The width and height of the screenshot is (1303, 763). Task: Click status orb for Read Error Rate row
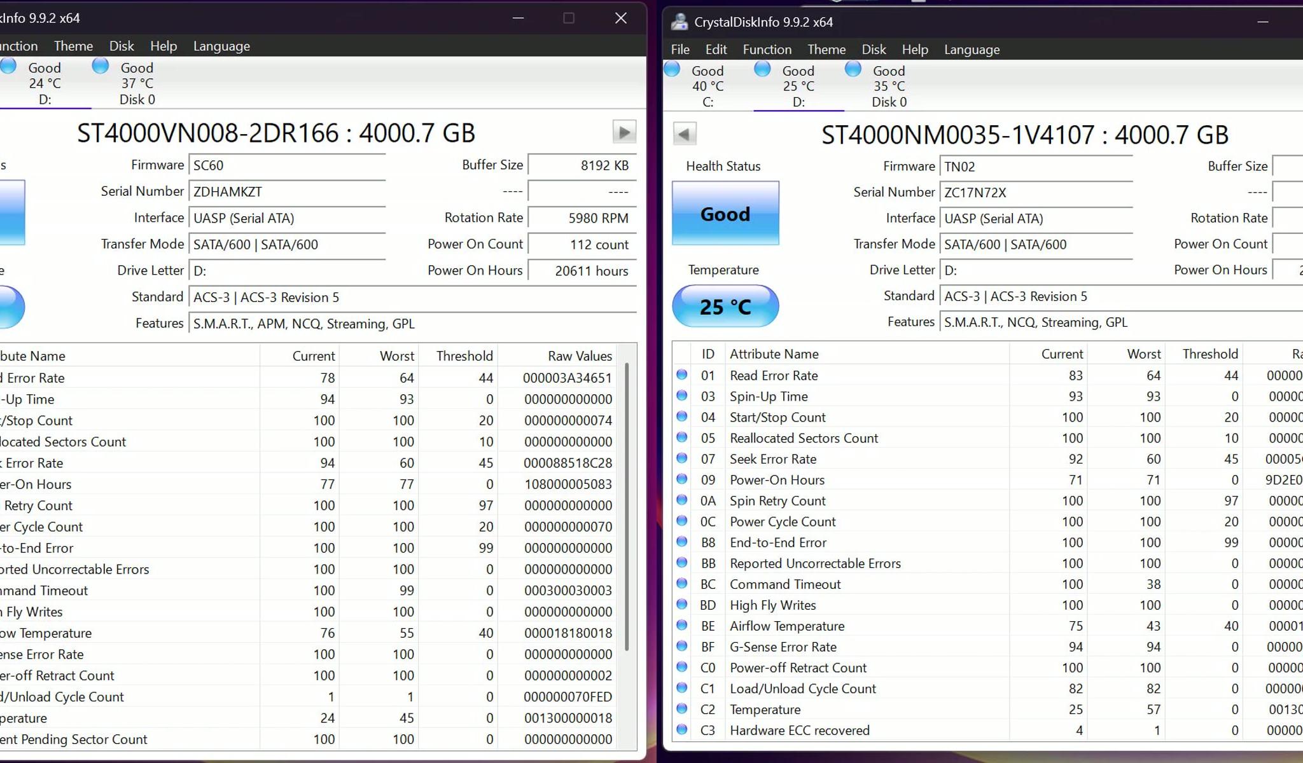pyautogui.click(x=682, y=375)
